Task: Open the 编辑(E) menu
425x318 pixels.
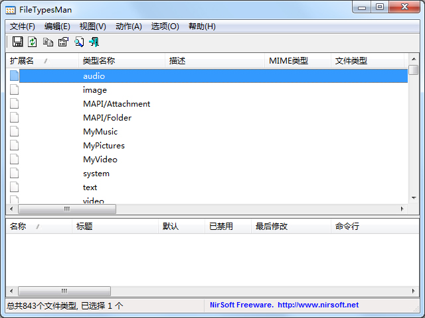Action: [x=57, y=26]
